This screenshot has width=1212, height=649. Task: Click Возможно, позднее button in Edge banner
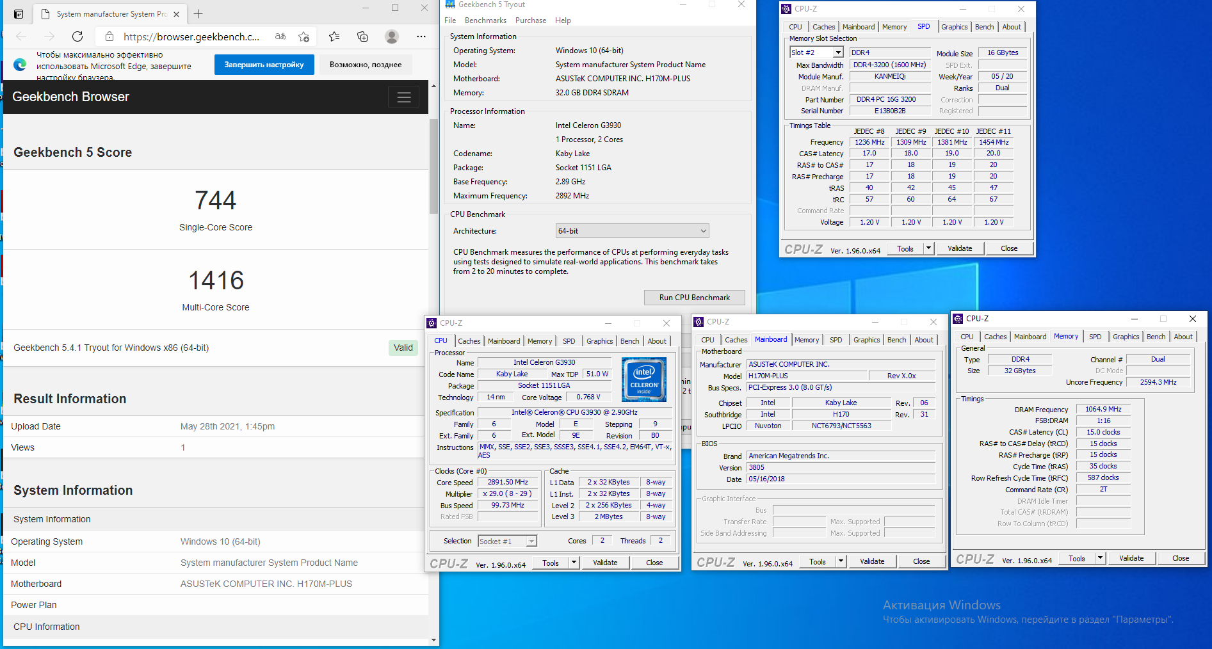pos(366,65)
